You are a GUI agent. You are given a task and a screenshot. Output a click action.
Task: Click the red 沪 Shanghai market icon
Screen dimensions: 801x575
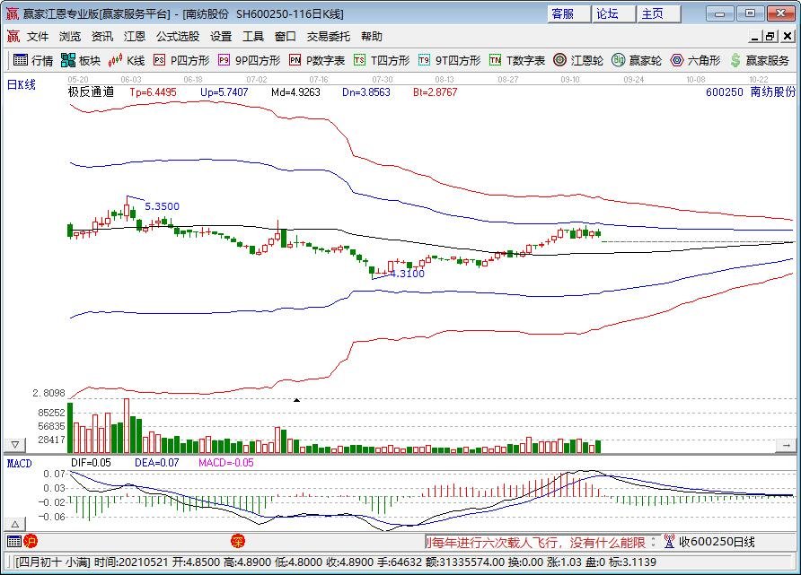tap(31, 541)
